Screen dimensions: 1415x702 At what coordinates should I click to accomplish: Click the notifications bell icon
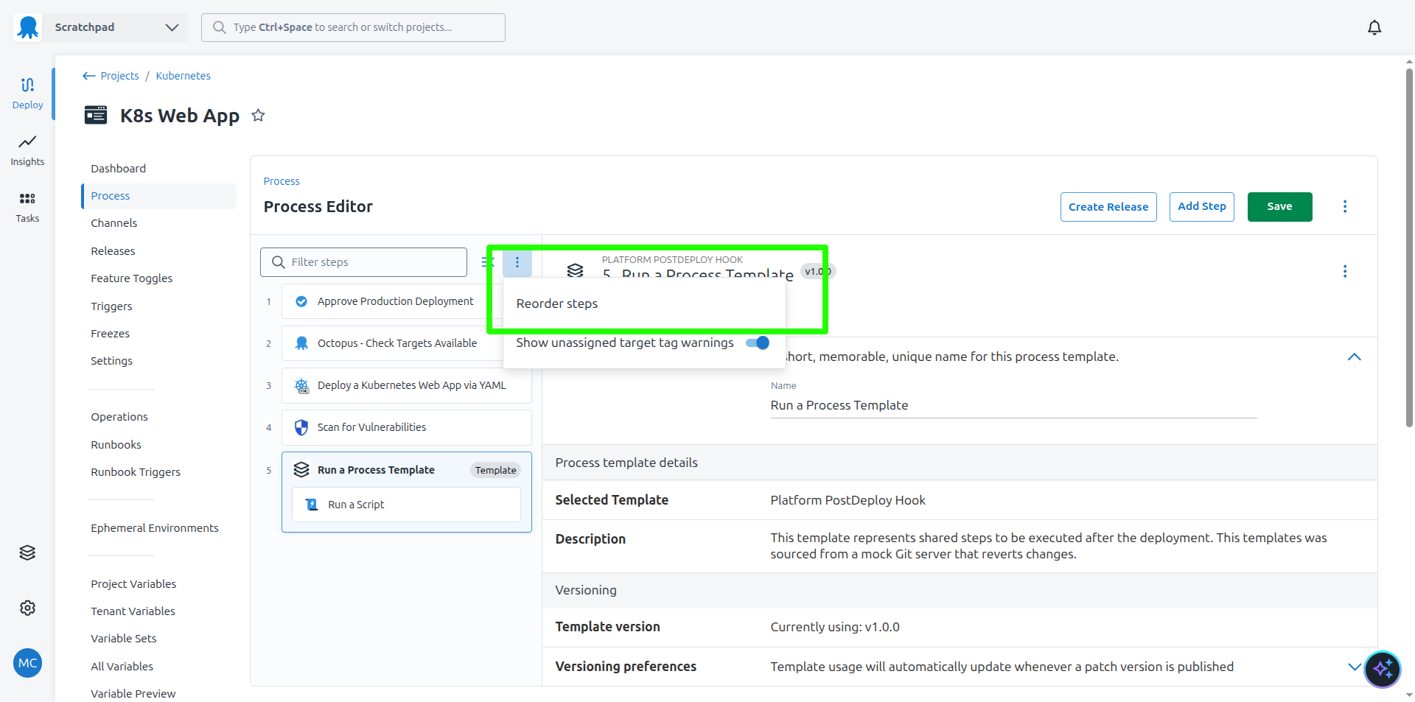[x=1374, y=28]
